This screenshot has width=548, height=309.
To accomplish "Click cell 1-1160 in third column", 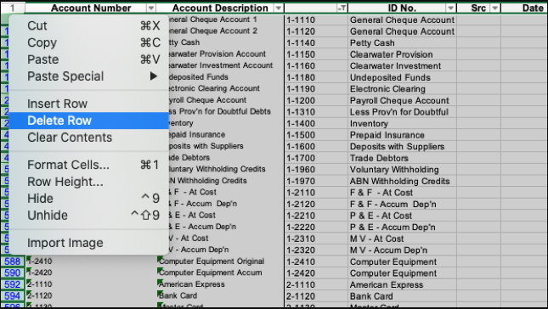I will pos(316,66).
